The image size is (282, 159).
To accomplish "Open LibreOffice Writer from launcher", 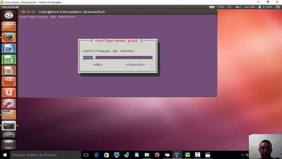I will coord(9,49).
